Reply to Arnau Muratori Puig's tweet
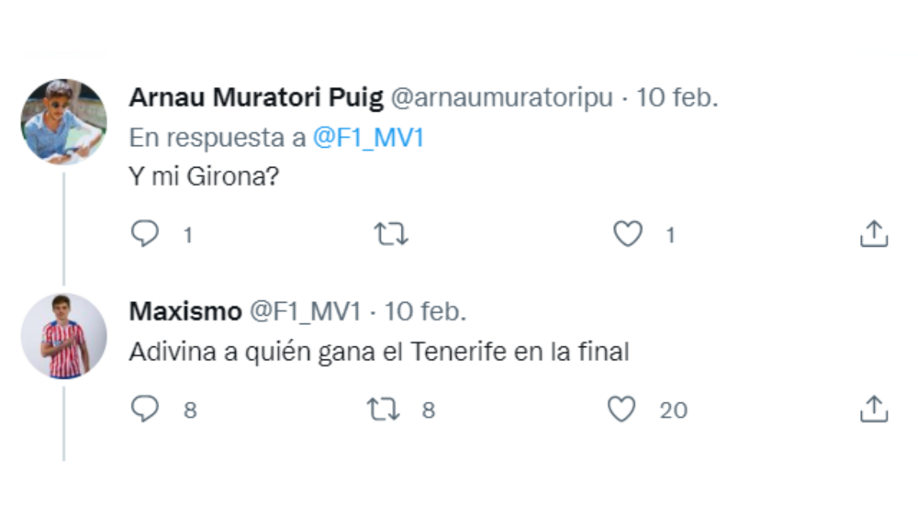 click(x=145, y=235)
